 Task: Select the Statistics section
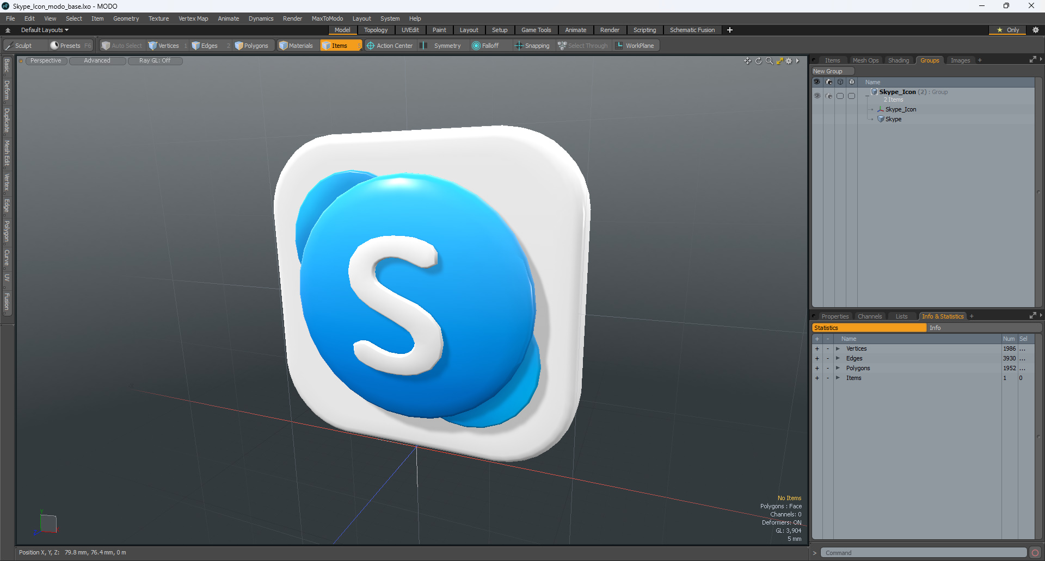tap(869, 328)
